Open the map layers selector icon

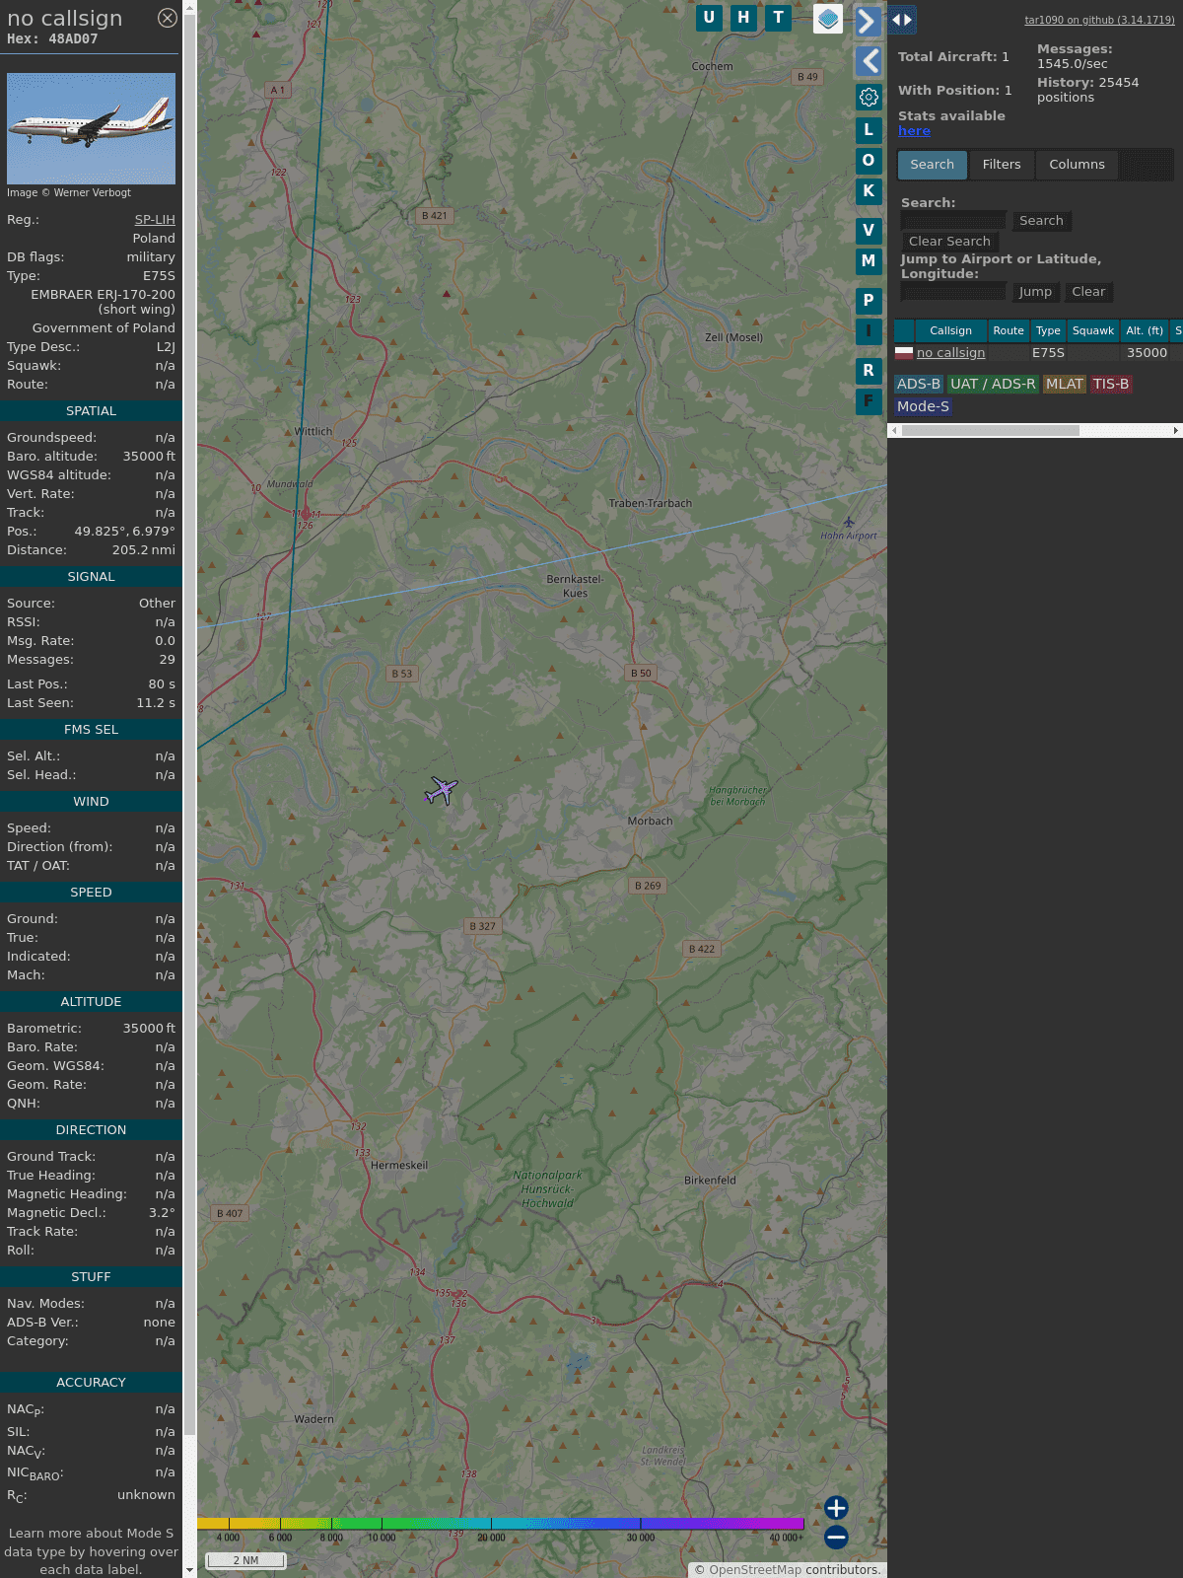coord(828,19)
